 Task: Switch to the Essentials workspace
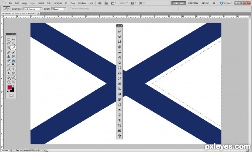click(178, 3)
